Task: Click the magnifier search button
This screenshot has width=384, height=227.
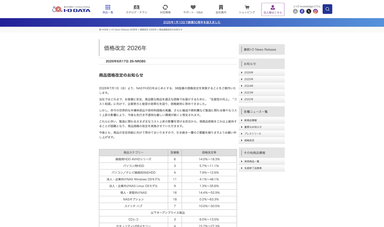Action: click(x=327, y=9)
